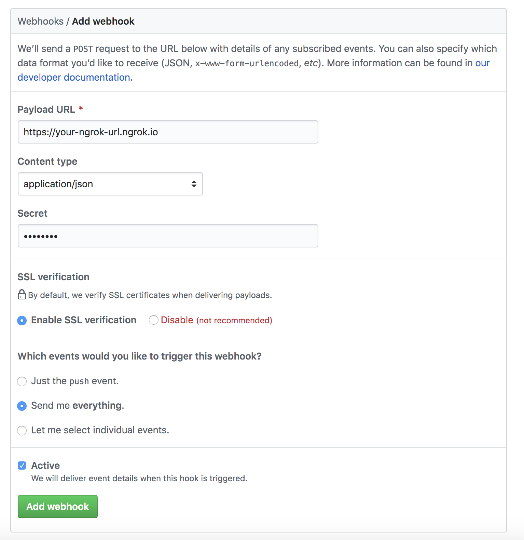The image size is (524, 540).
Task: Choose Just the push event option
Action: pyautogui.click(x=22, y=381)
